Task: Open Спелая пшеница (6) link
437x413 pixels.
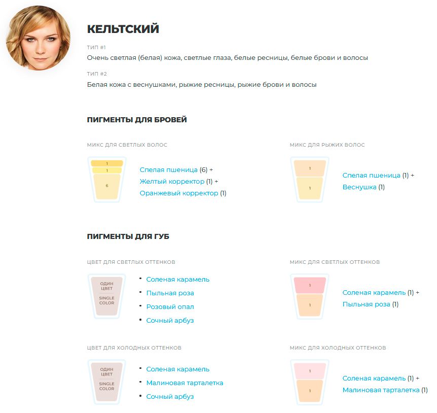Action: coord(169,170)
